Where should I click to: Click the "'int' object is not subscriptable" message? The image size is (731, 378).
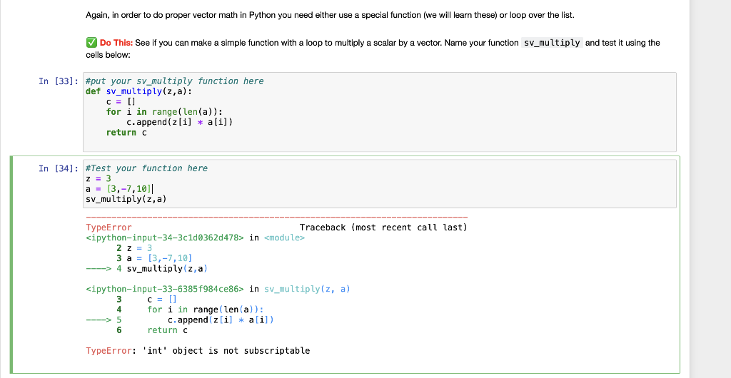click(x=225, y=350)
